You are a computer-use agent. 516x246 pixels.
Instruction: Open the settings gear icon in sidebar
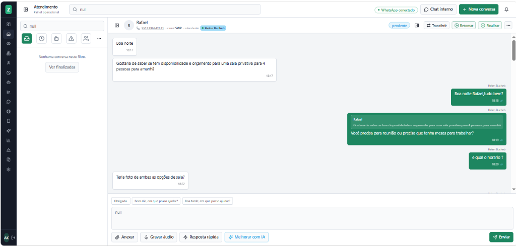click(9, 170)
